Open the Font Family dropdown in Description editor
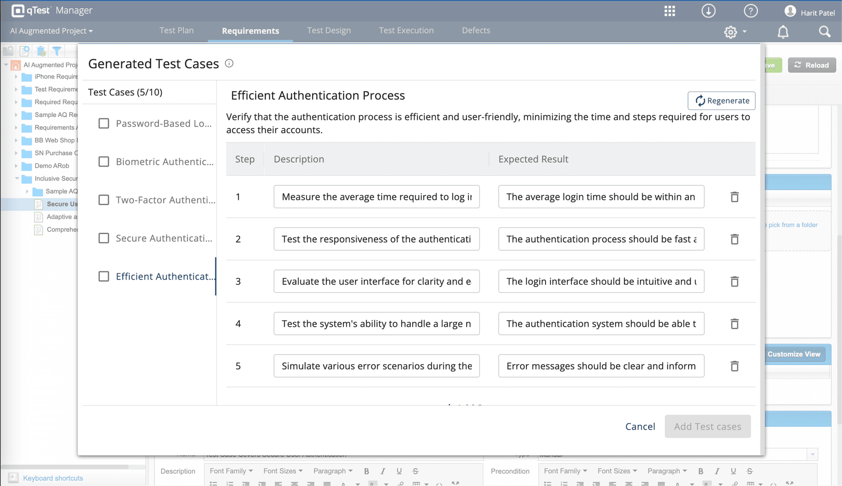Screen dimensions: 842x486 coord(231,471)
